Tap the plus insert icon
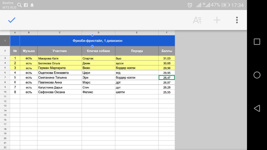Screen dimensions: 267x150 pos(217,20)
